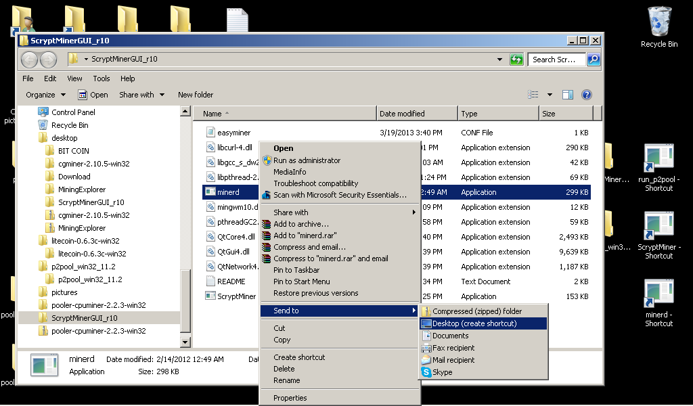Click the Back navigation arrow button

coord(29,59)
